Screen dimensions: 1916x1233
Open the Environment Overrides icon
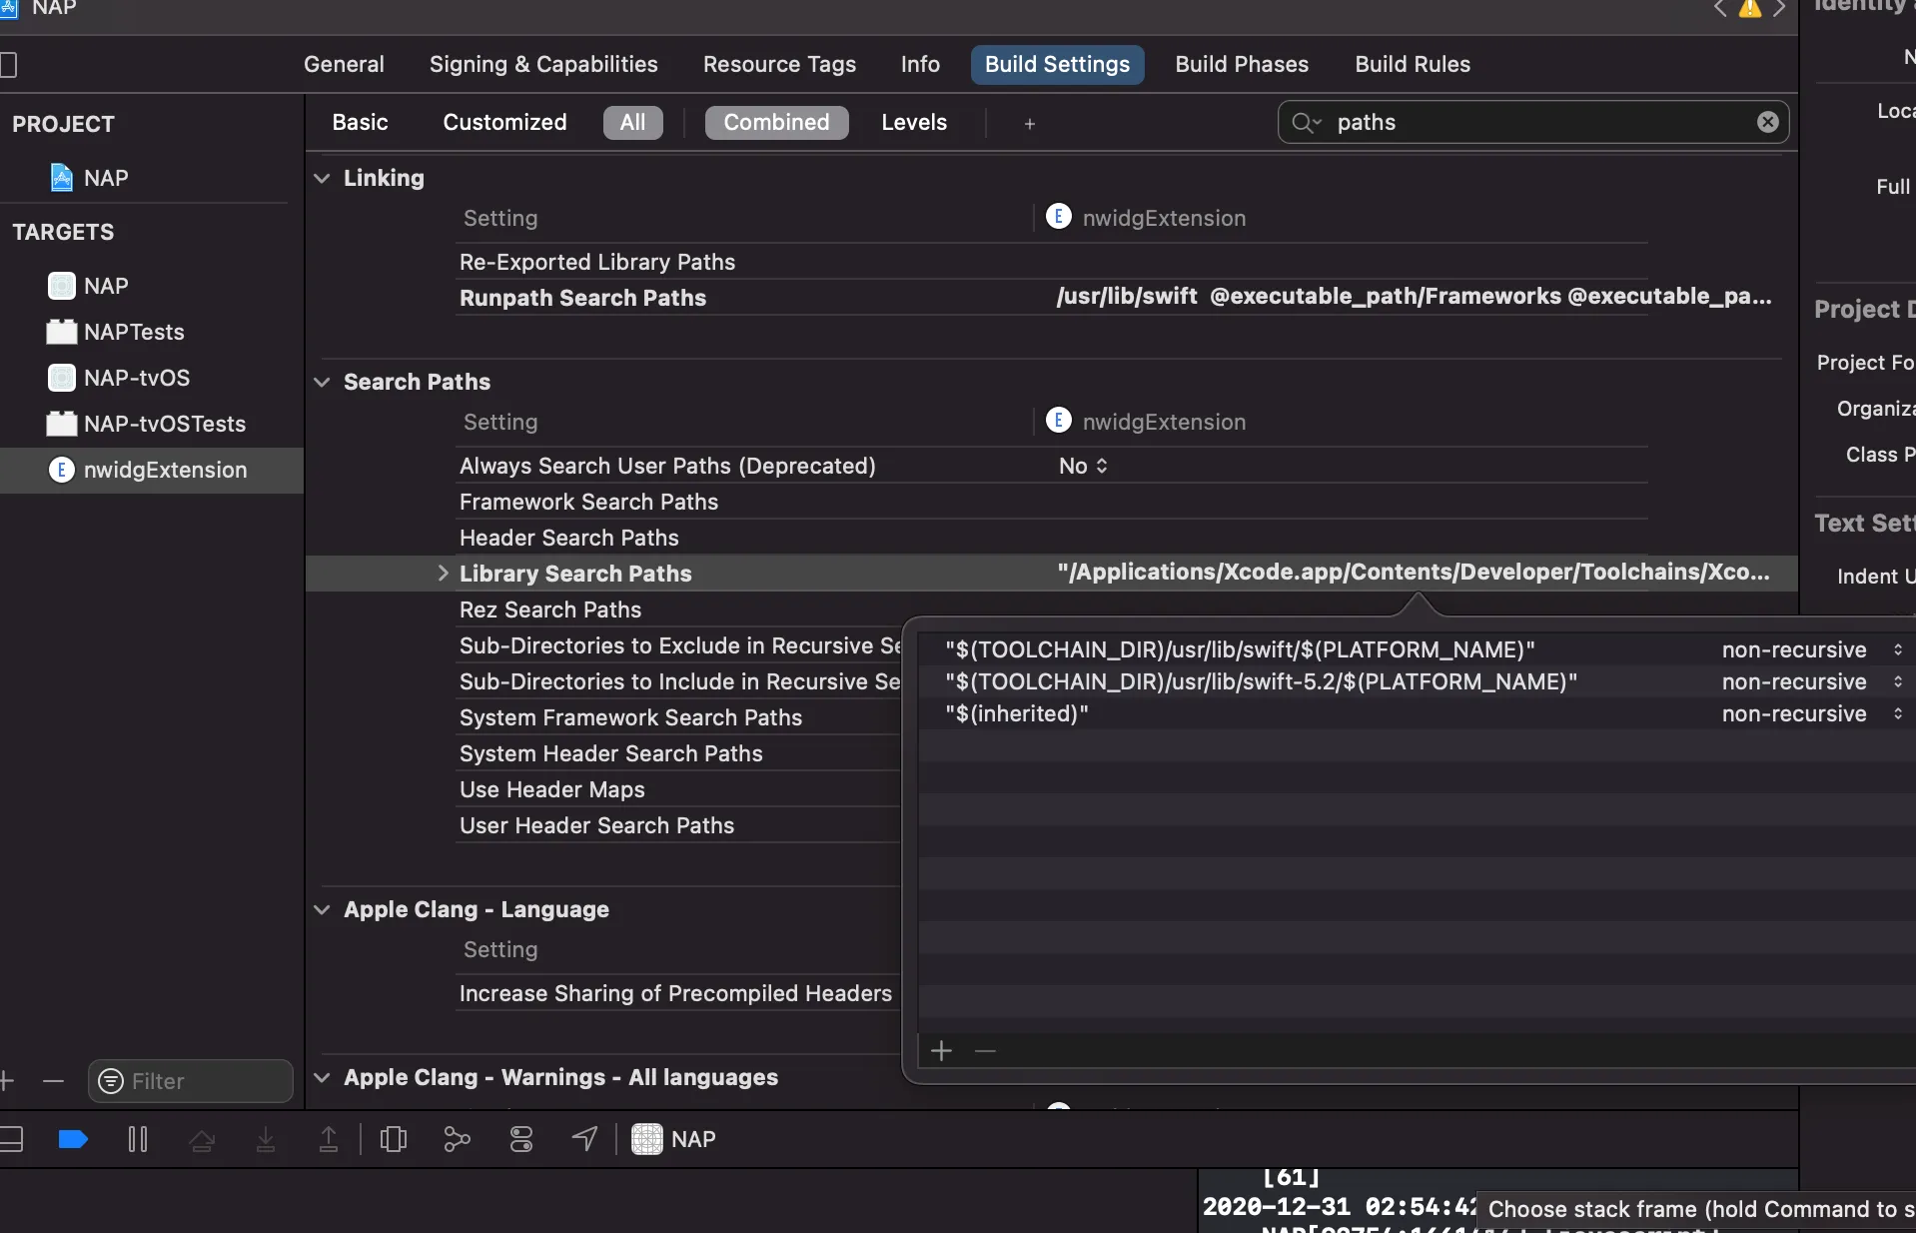pos(521,1139)
